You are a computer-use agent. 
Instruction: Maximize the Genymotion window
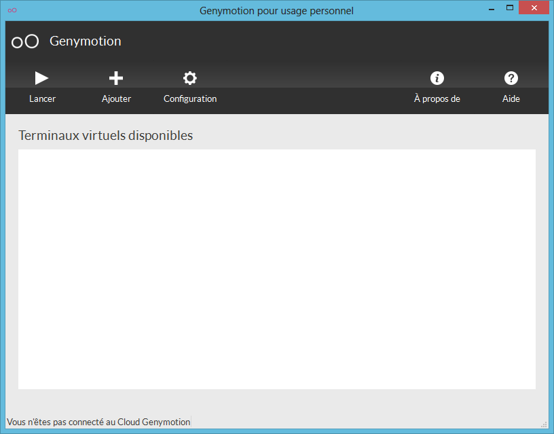(x=509, y=8)
